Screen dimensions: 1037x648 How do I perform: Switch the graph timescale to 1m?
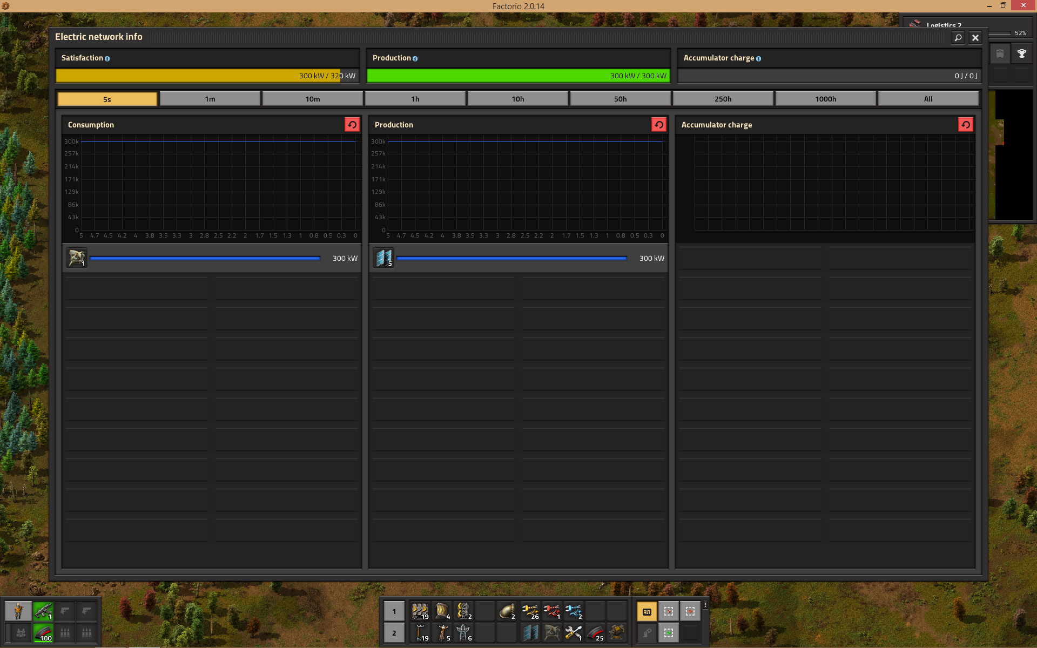(x=210, y=99)
